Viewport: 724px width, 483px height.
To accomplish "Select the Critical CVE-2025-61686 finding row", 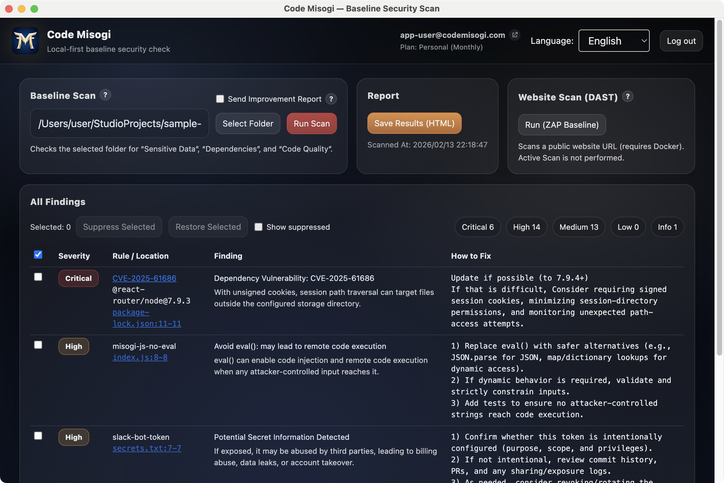I will 38,277.
